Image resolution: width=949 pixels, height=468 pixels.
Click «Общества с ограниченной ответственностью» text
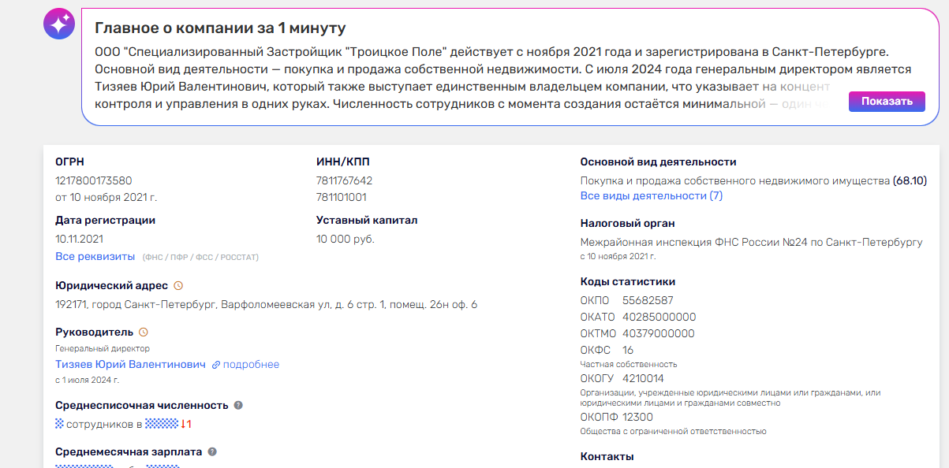[674, 431]
